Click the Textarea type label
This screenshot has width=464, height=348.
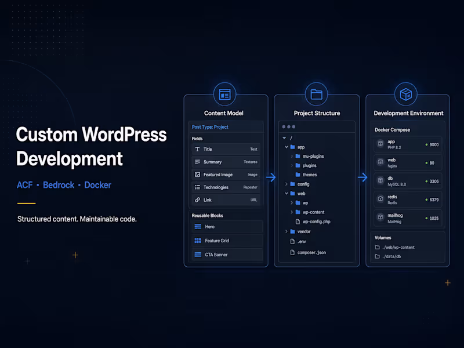(x=251, y=162)
